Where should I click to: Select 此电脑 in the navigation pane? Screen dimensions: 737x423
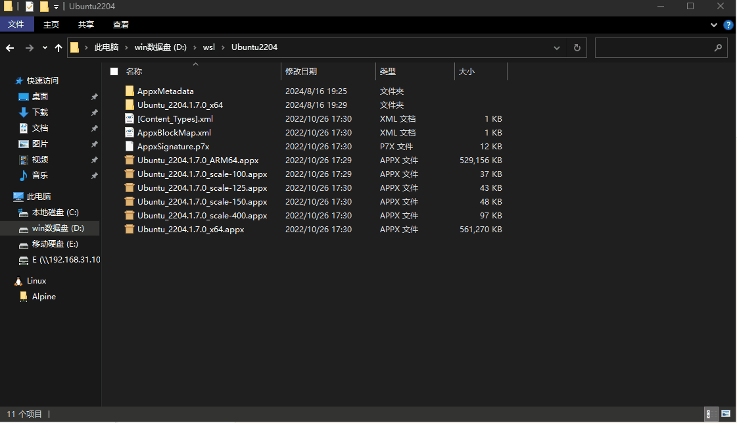pos(39,196)
